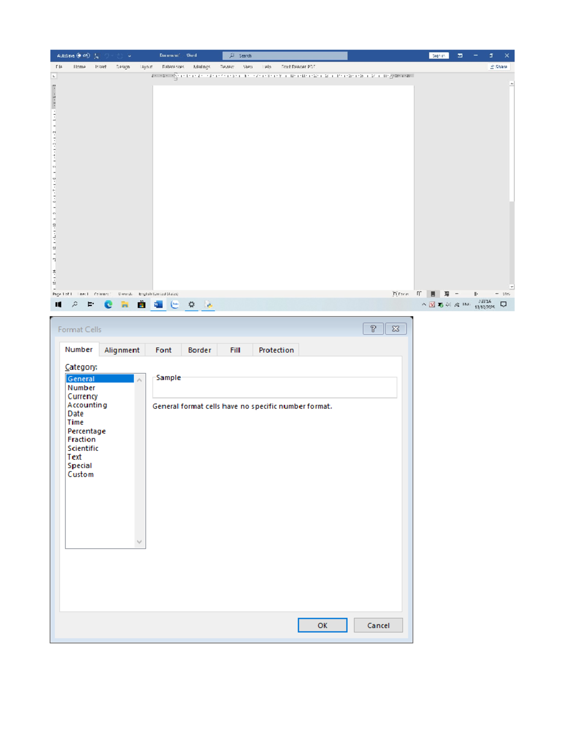
Task: Open the Border tab in Format Cells
Action: pyautogui.click(x=200, y=350)
